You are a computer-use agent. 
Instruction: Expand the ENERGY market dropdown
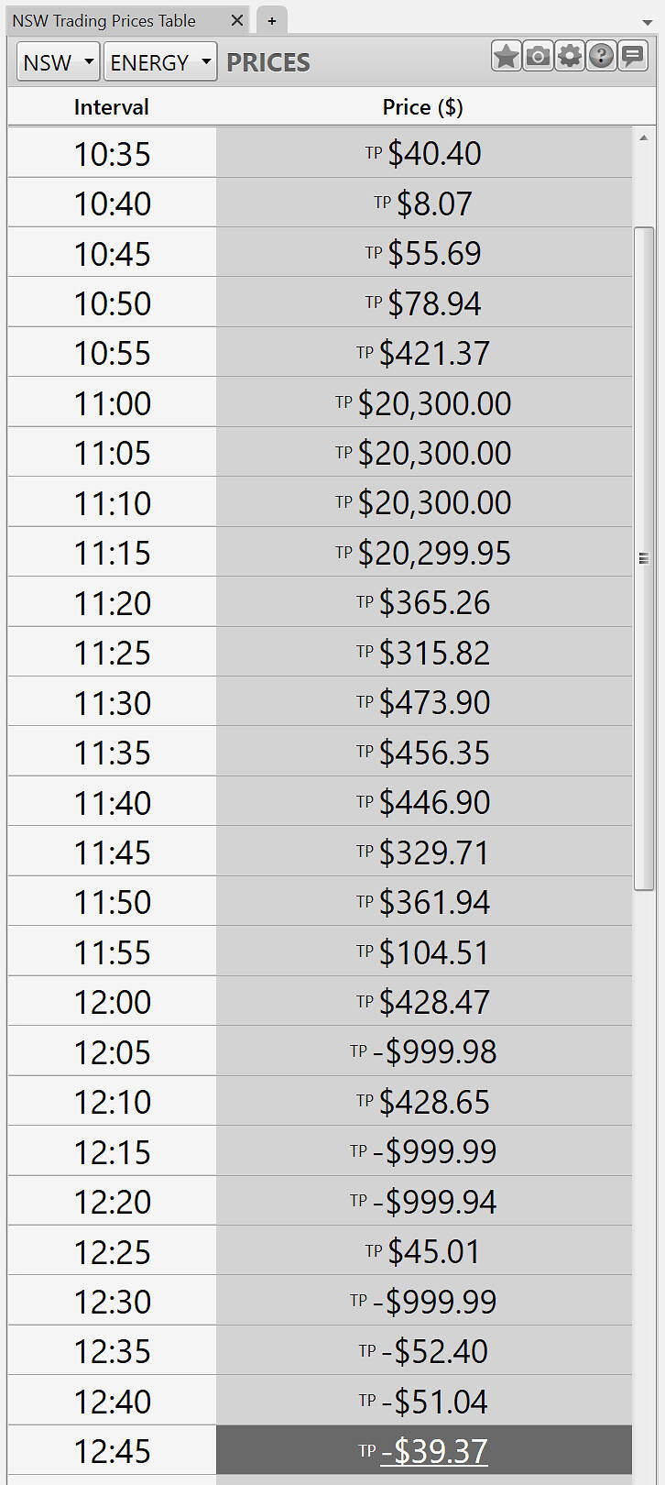point(160,62)
